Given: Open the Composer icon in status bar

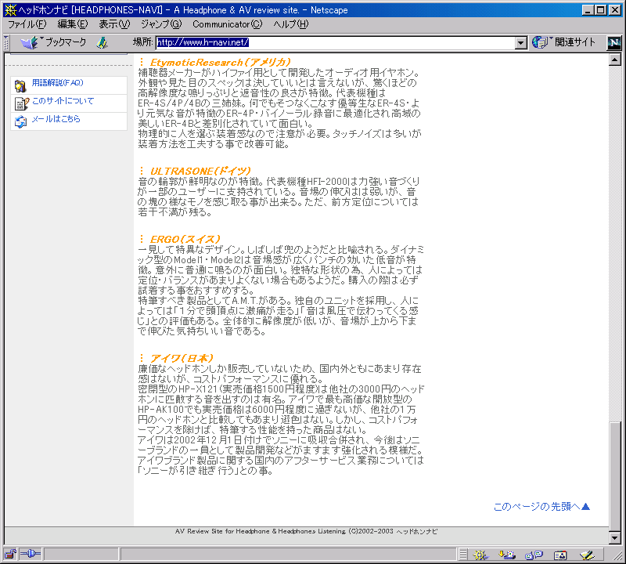Looking at the screenshot, I should pos(587,555).
